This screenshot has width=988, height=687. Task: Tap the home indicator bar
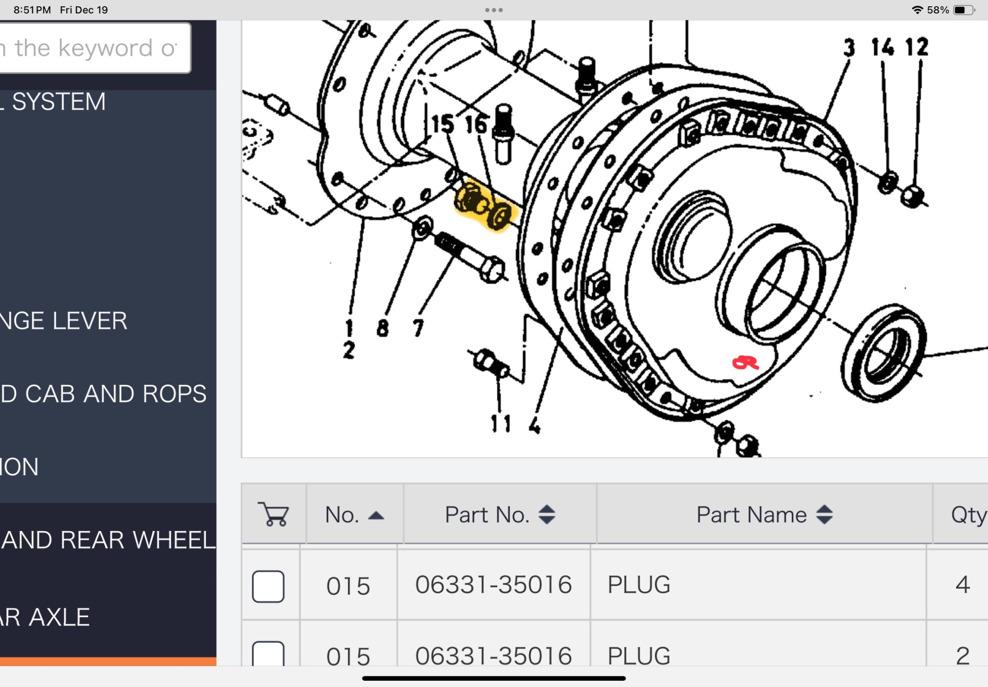point(494,678)
